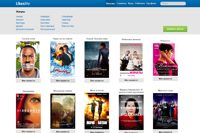Click the Марина Абрамович title text
Image resolution: width=200 pixels, height=133 pixels.
coord(131,91)
